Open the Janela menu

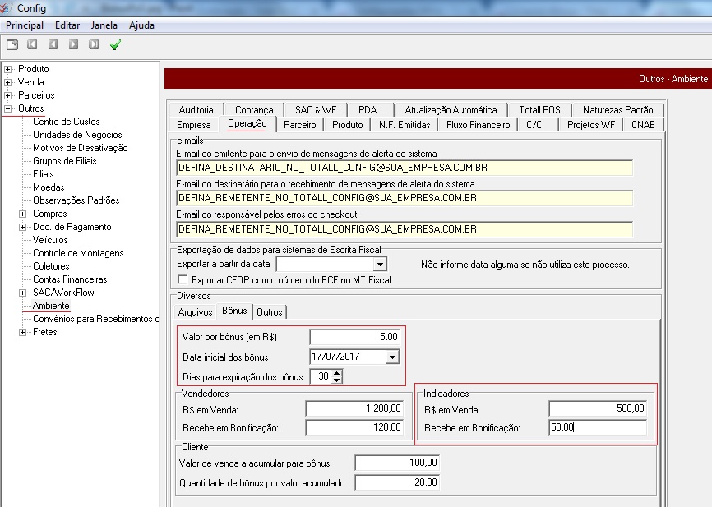point(104,25)
